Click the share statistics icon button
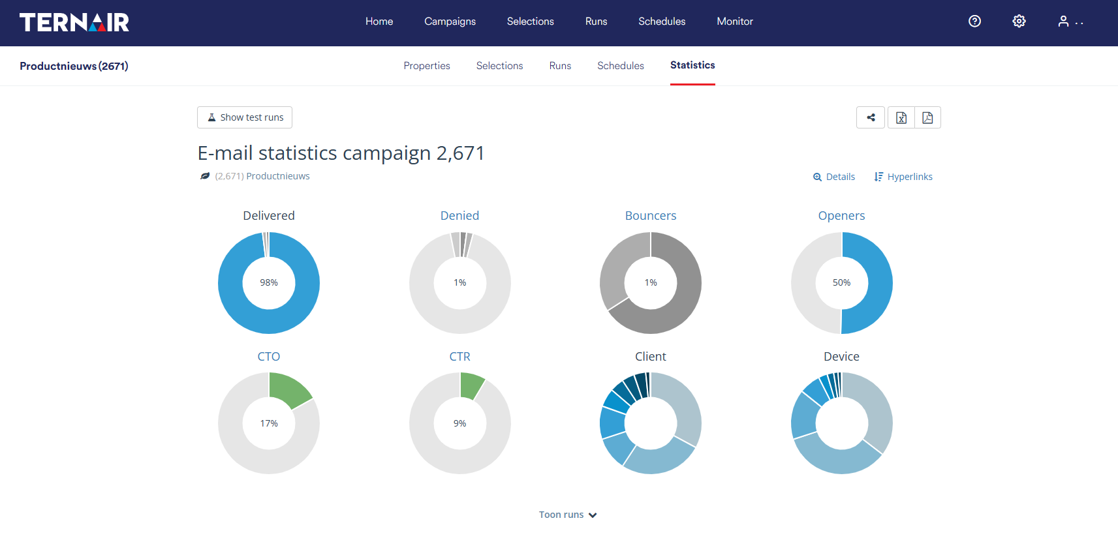1118x542 pixels. click(x=871, y=117)
